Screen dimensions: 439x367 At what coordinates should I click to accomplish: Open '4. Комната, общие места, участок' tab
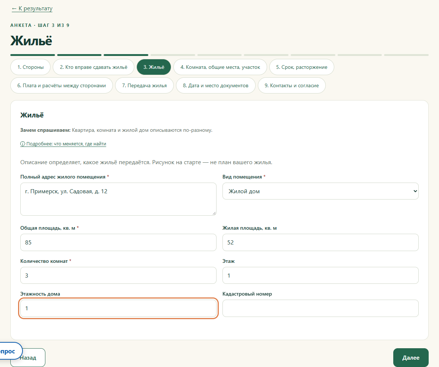tap(220, 67)
